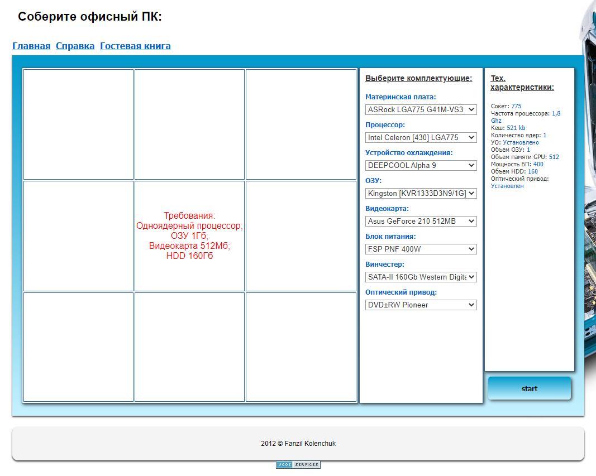Expand the Видеокарта dropdown
Screen dimensions: 596x476
[x=421, y=221]
